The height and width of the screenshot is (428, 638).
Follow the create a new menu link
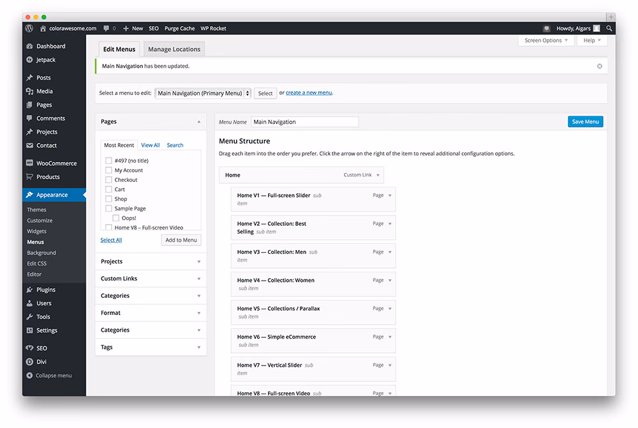309,92
